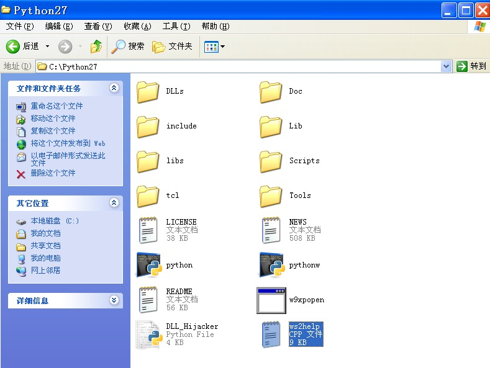
Task: Click 移动这个文件 task link
Action: [x=53, y=119]
